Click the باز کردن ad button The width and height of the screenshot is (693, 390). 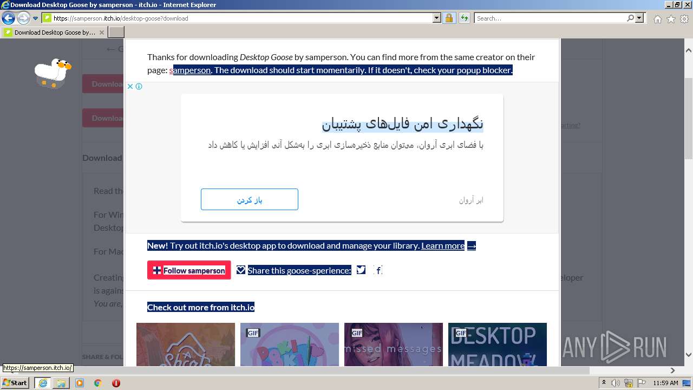coord(249,199)
